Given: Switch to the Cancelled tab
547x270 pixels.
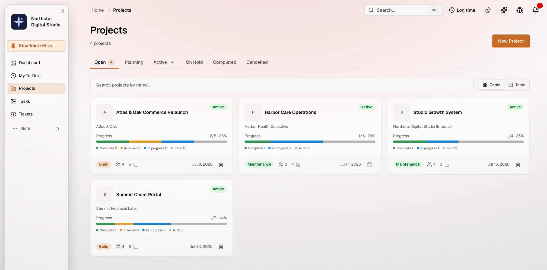Looking at the screenshot, I should point(257,62).
